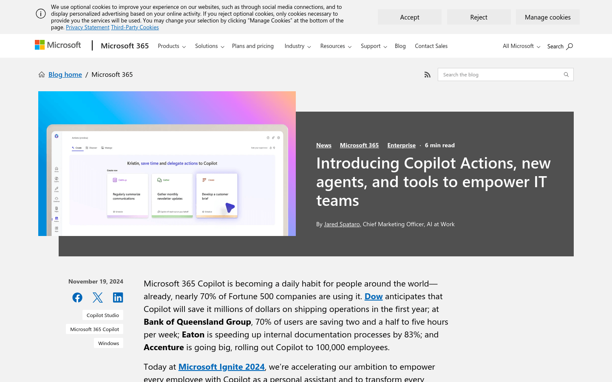Click the Enterprise category link
Image resolution: width=612 pixels, height=382 pixels.
(x=402, y=145)
